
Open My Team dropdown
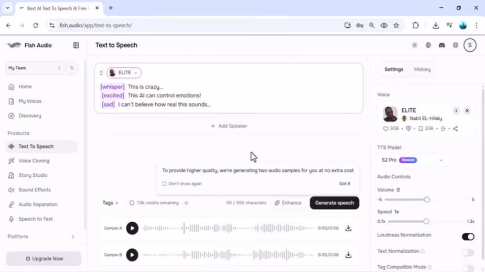(34, 68)
